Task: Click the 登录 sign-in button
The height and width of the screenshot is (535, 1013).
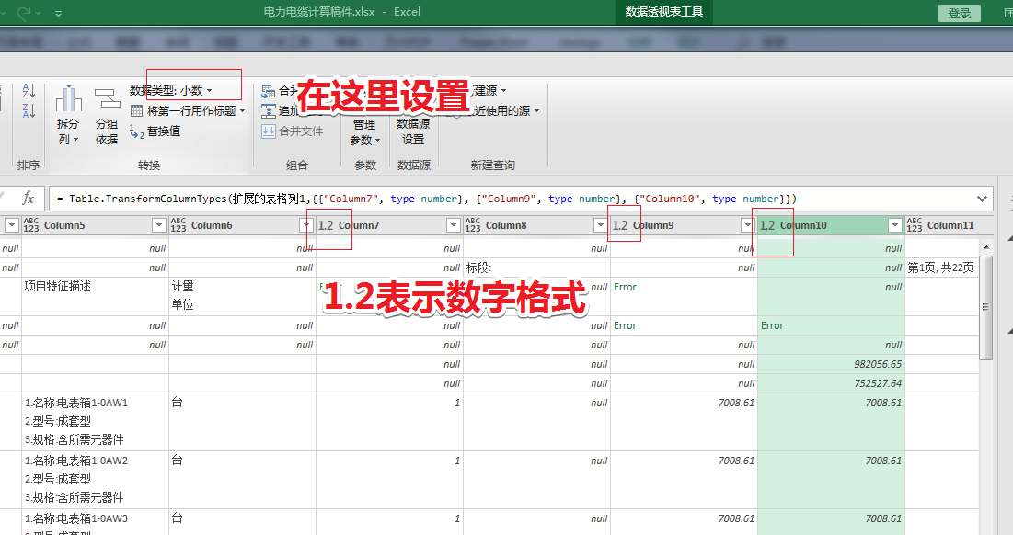Action: click(x=960, y=13)
